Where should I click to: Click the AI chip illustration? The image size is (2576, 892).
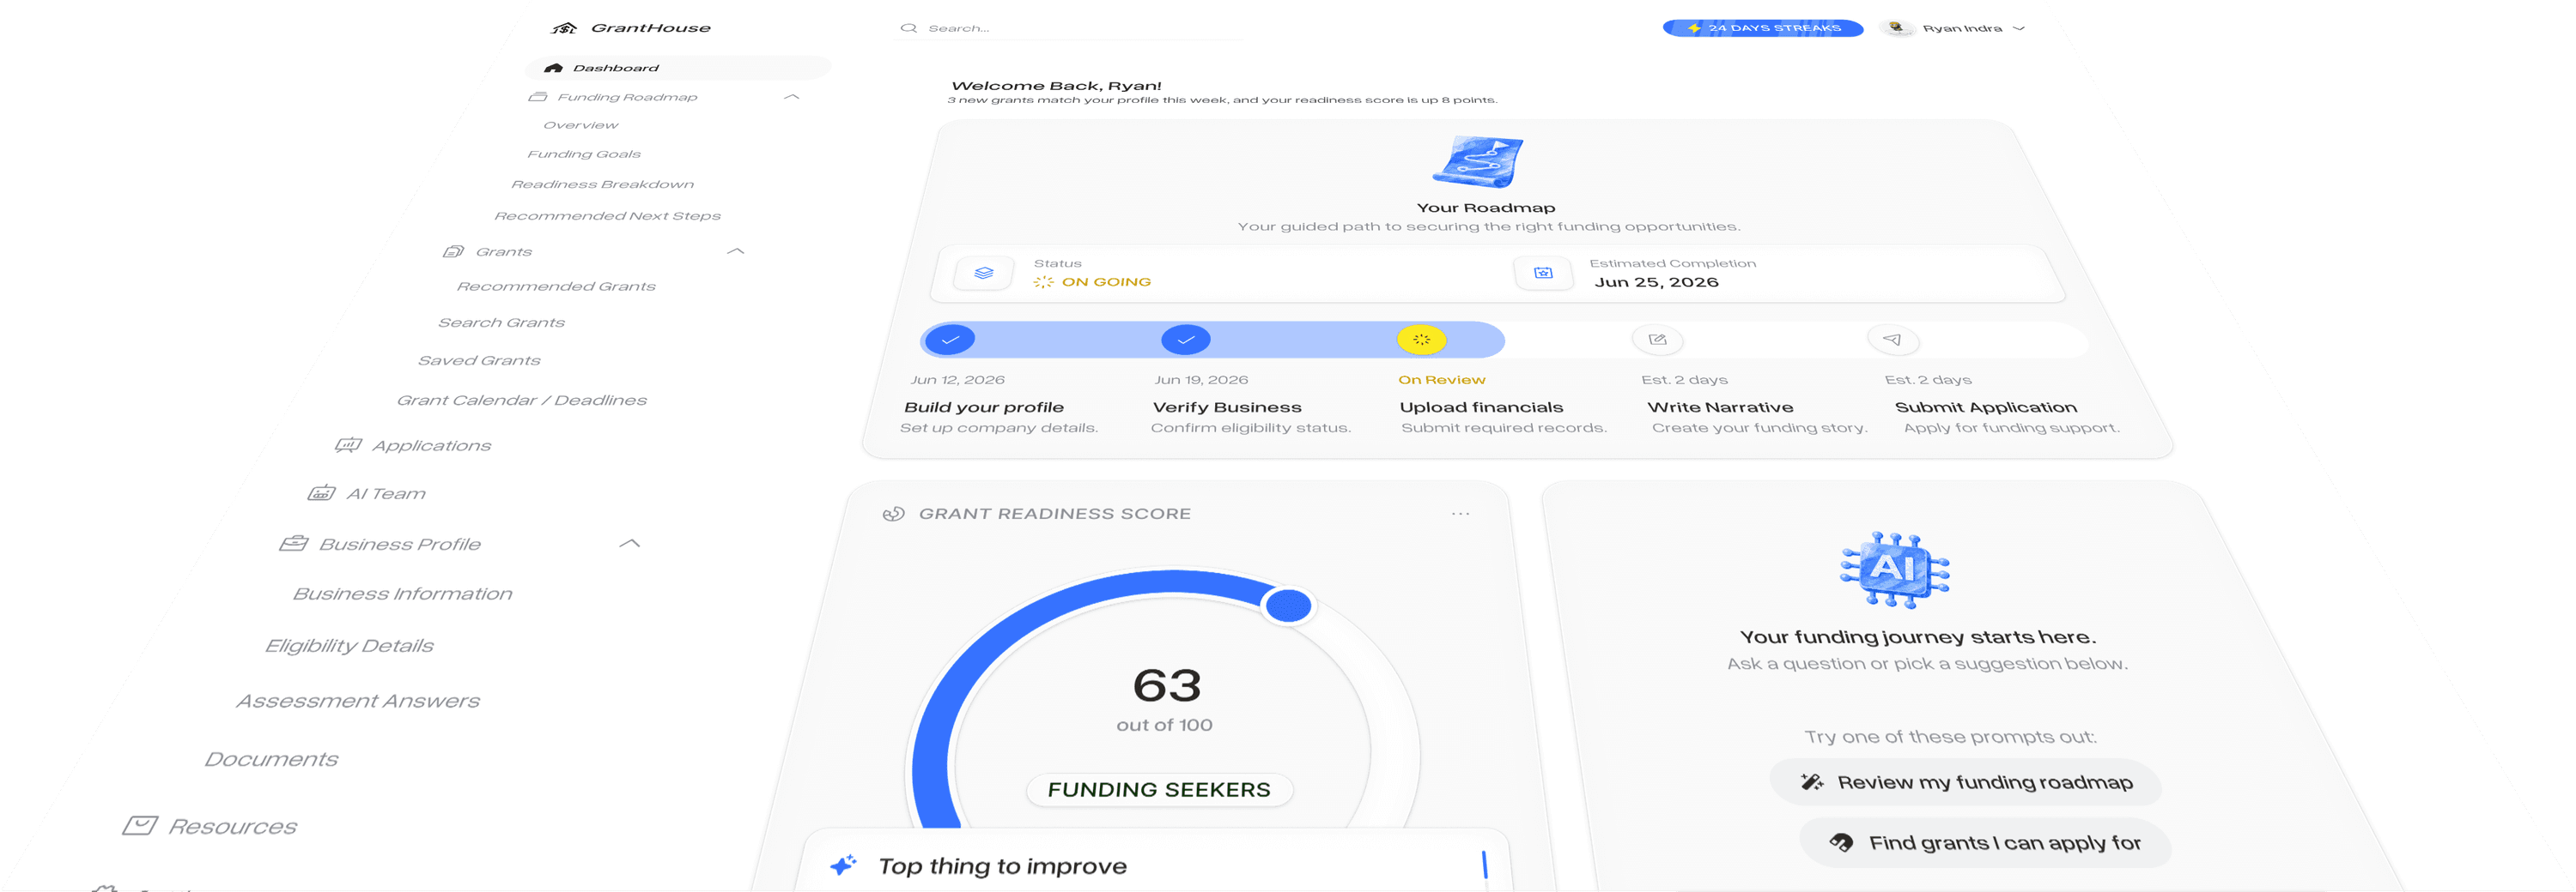tap(1894, 570)
